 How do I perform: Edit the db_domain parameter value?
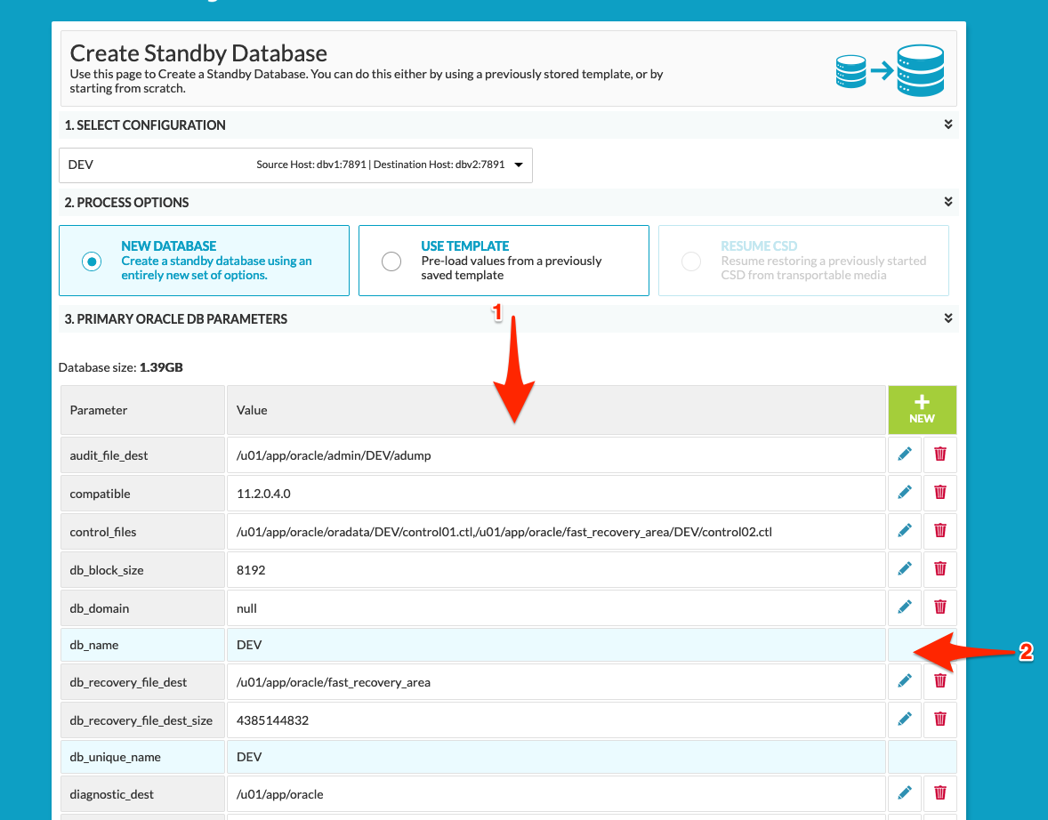[x=904, y=607]
